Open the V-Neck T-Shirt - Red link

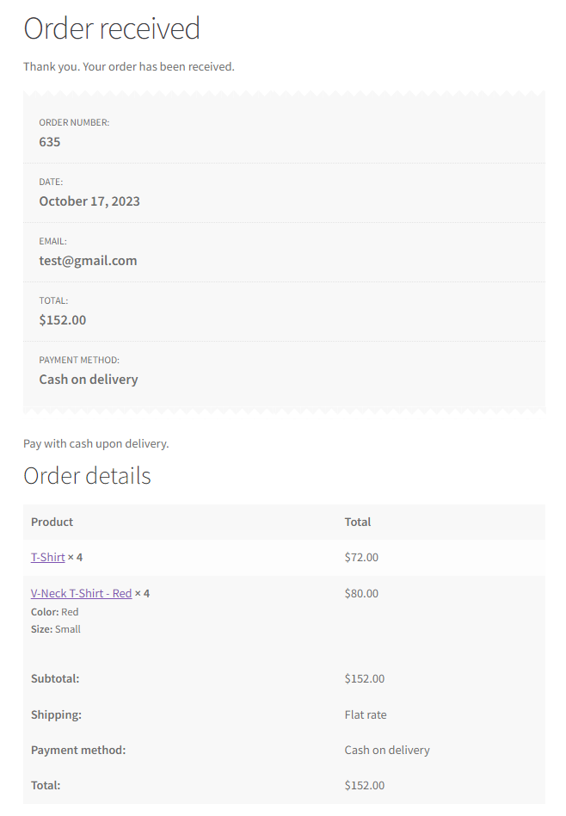(81, 593)
